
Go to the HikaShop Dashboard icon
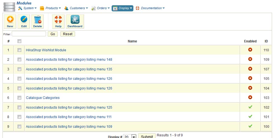tap(75, 21)
